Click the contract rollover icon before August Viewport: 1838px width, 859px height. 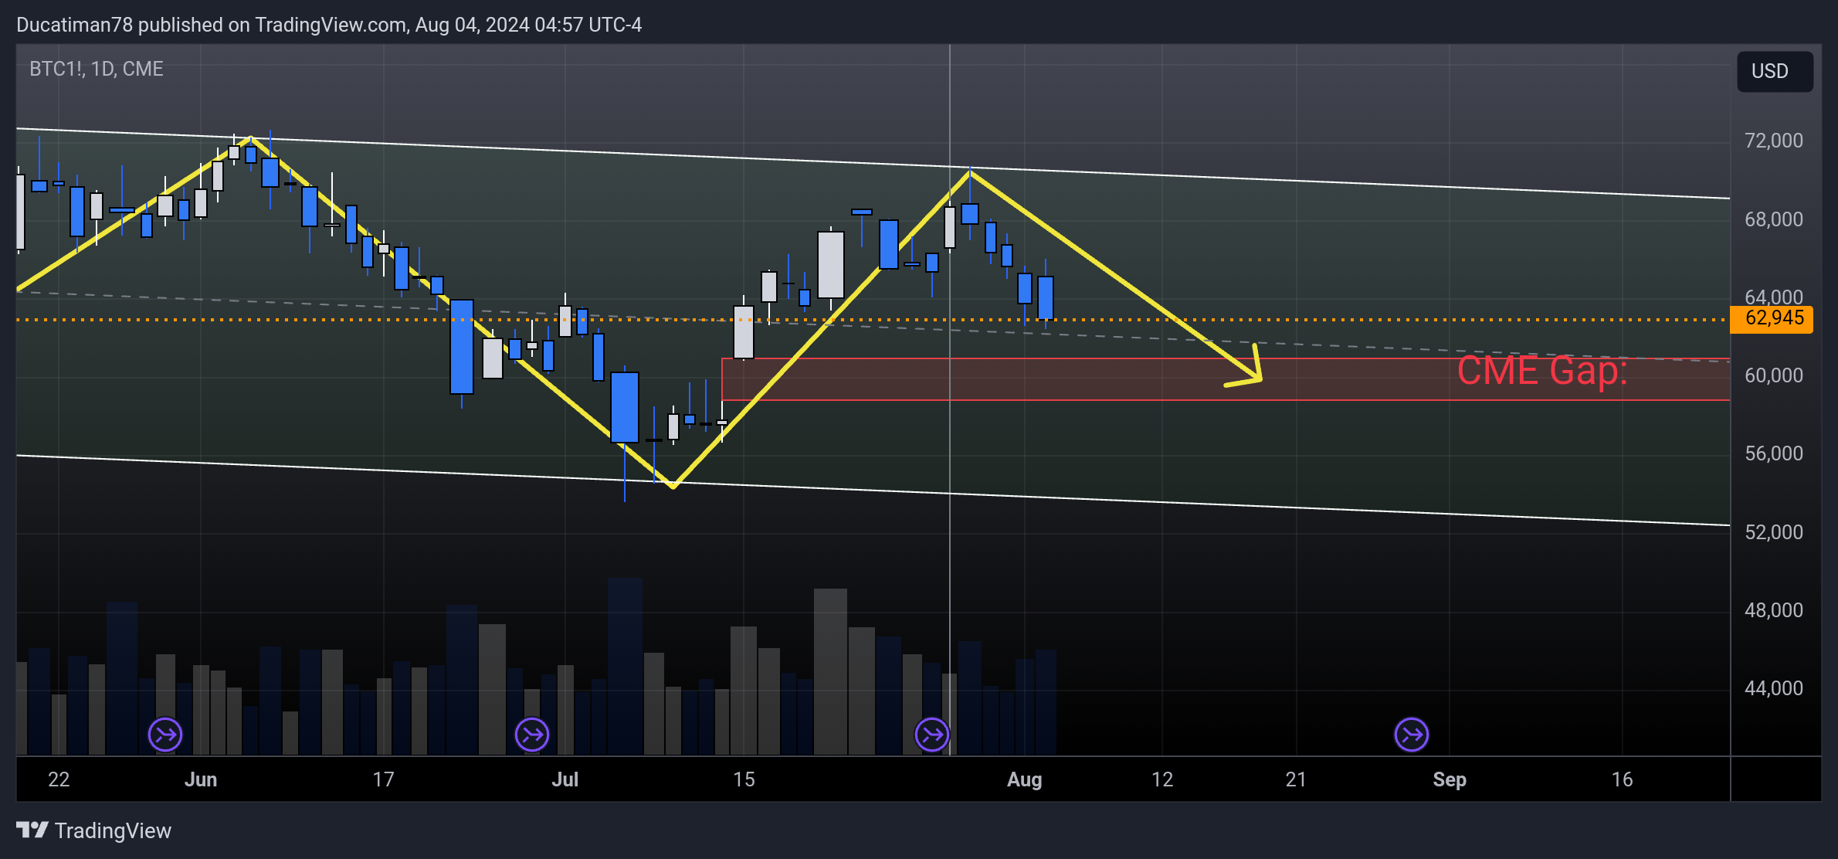932,735
